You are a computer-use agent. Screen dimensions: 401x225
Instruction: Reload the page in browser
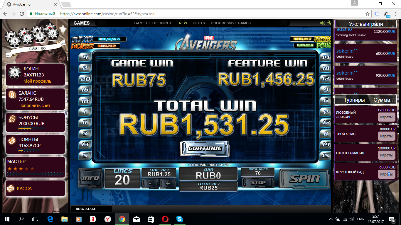click(21, 14)
